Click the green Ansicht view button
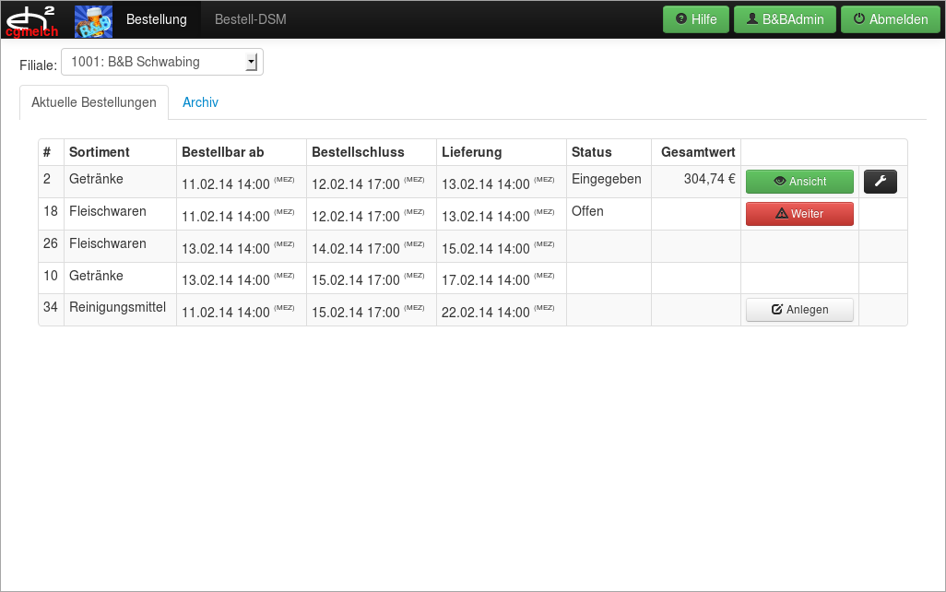The width and height of the screenshot is (946, 592). (x=798, y=182)
